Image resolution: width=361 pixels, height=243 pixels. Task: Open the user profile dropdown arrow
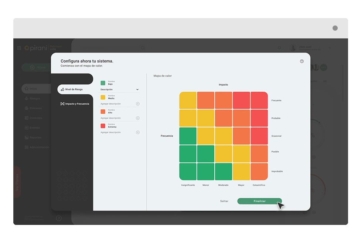pyautogui.click(x=330, y=48)
